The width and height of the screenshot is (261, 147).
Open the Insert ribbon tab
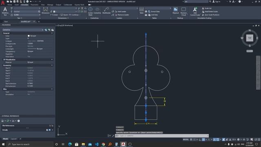17,5
